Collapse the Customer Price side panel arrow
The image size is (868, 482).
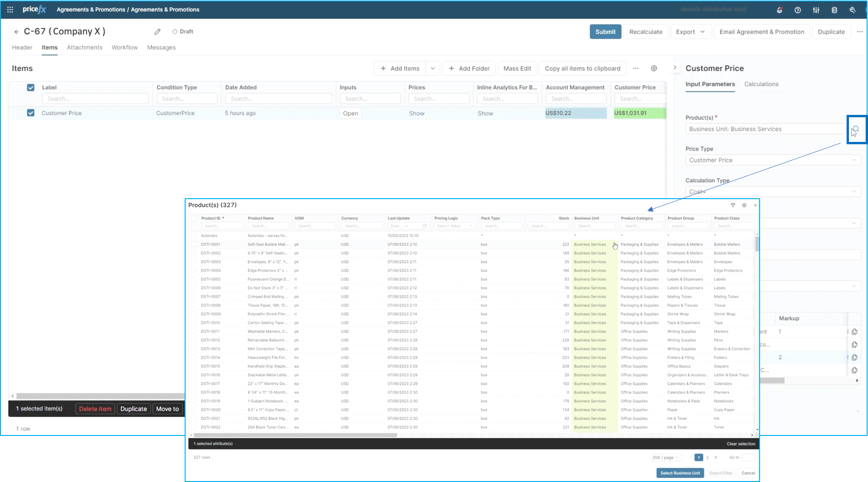click(x=675, y=68)
